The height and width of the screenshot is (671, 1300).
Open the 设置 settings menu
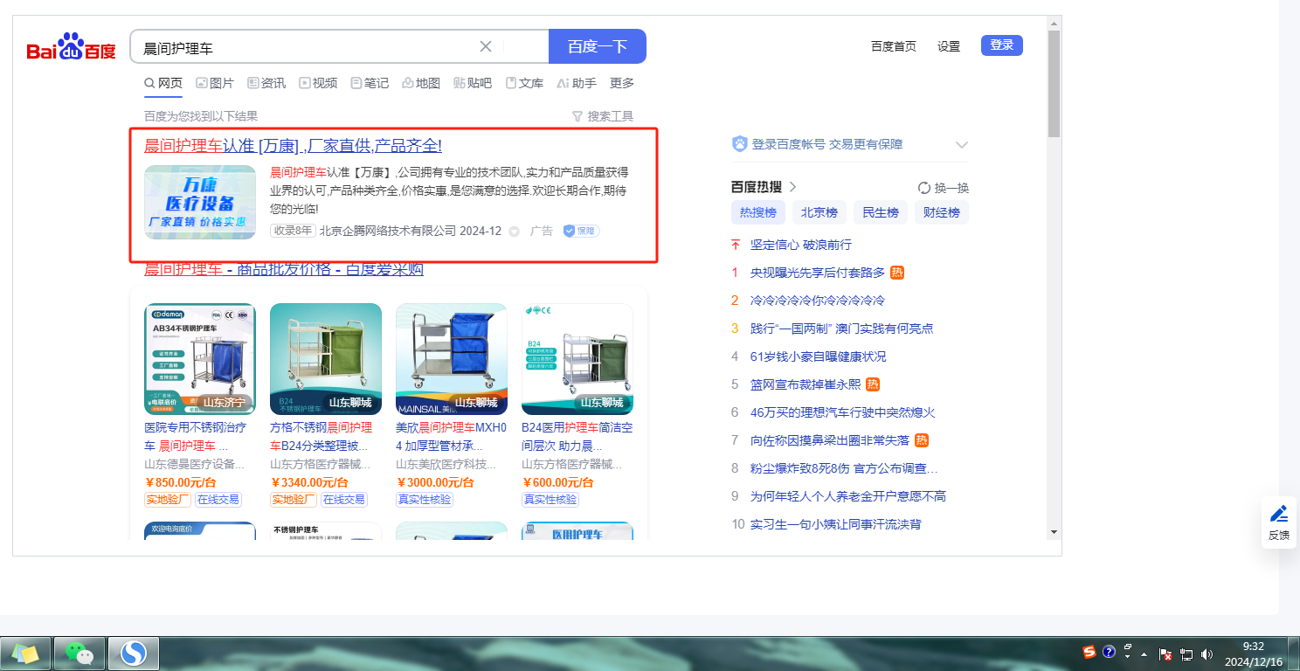[x=949, y=46]
